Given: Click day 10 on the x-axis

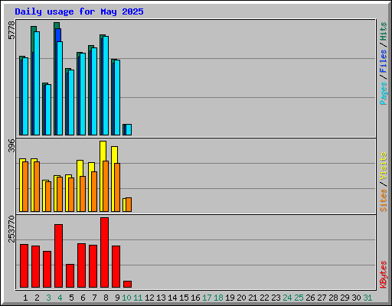Looking at the screenshot, I should [126, 298].
